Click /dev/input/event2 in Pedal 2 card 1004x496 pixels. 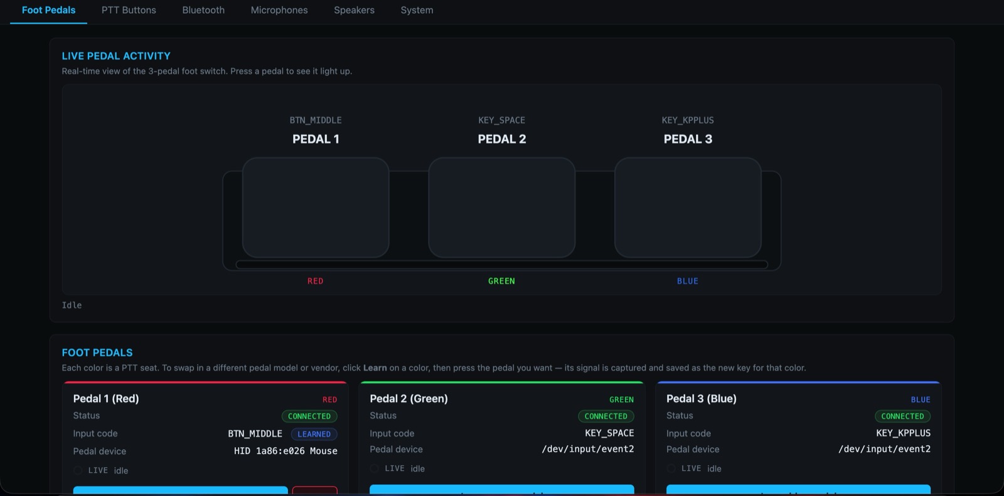[588, 449]
